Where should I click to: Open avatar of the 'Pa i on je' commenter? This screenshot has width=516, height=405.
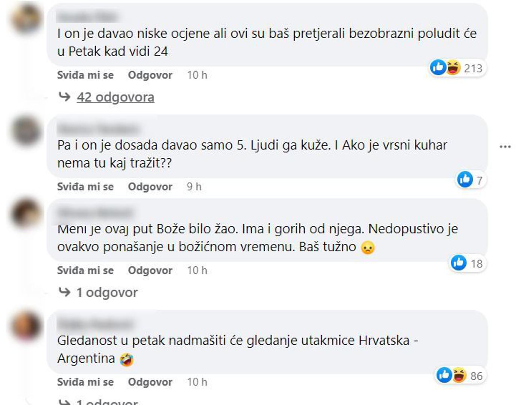pos(26,131)
